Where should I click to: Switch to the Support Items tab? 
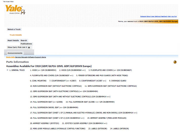(x=40, y=57)
